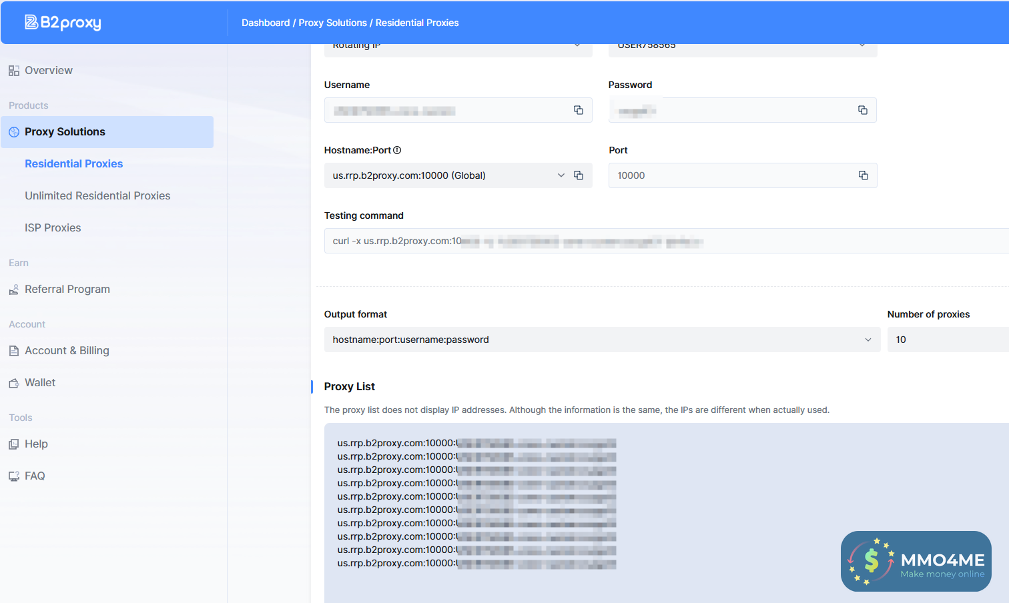Click the Tools section label
This screenshot has height=603, width=1009.
coord(21,418)
